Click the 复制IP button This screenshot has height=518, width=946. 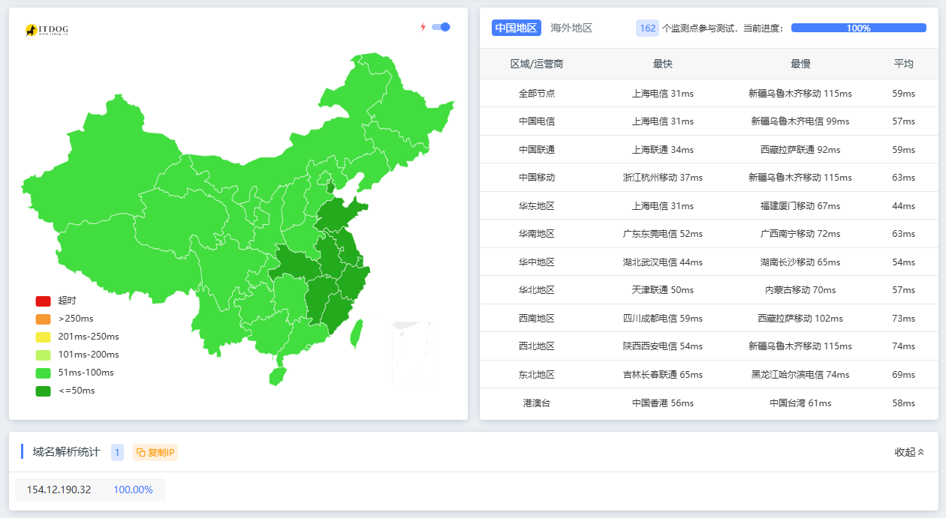pyautogui.click(x=155, y=453)
